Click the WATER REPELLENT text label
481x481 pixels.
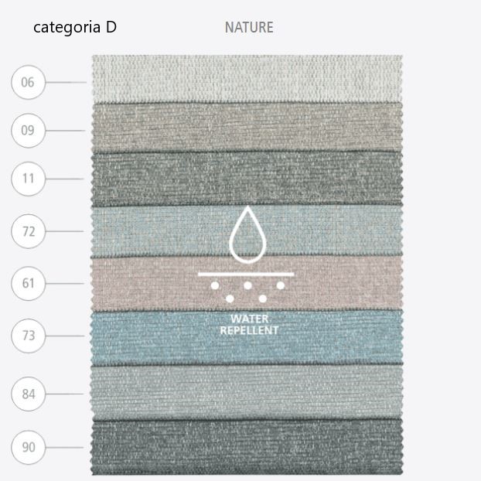[249, 325]
